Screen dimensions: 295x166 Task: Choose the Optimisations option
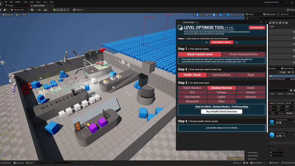pyautogui.click(x=222, y=75)
